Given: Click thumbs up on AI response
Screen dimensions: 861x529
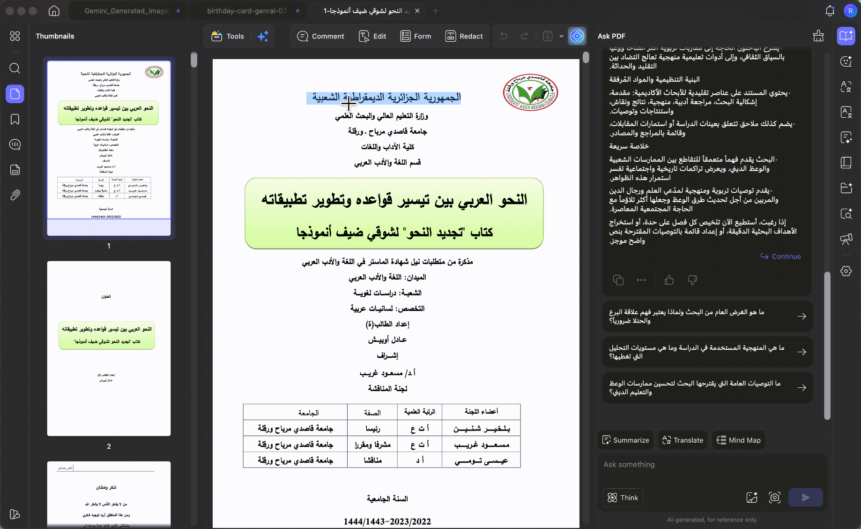Looking at the screenshot, I should coord(669,280).
